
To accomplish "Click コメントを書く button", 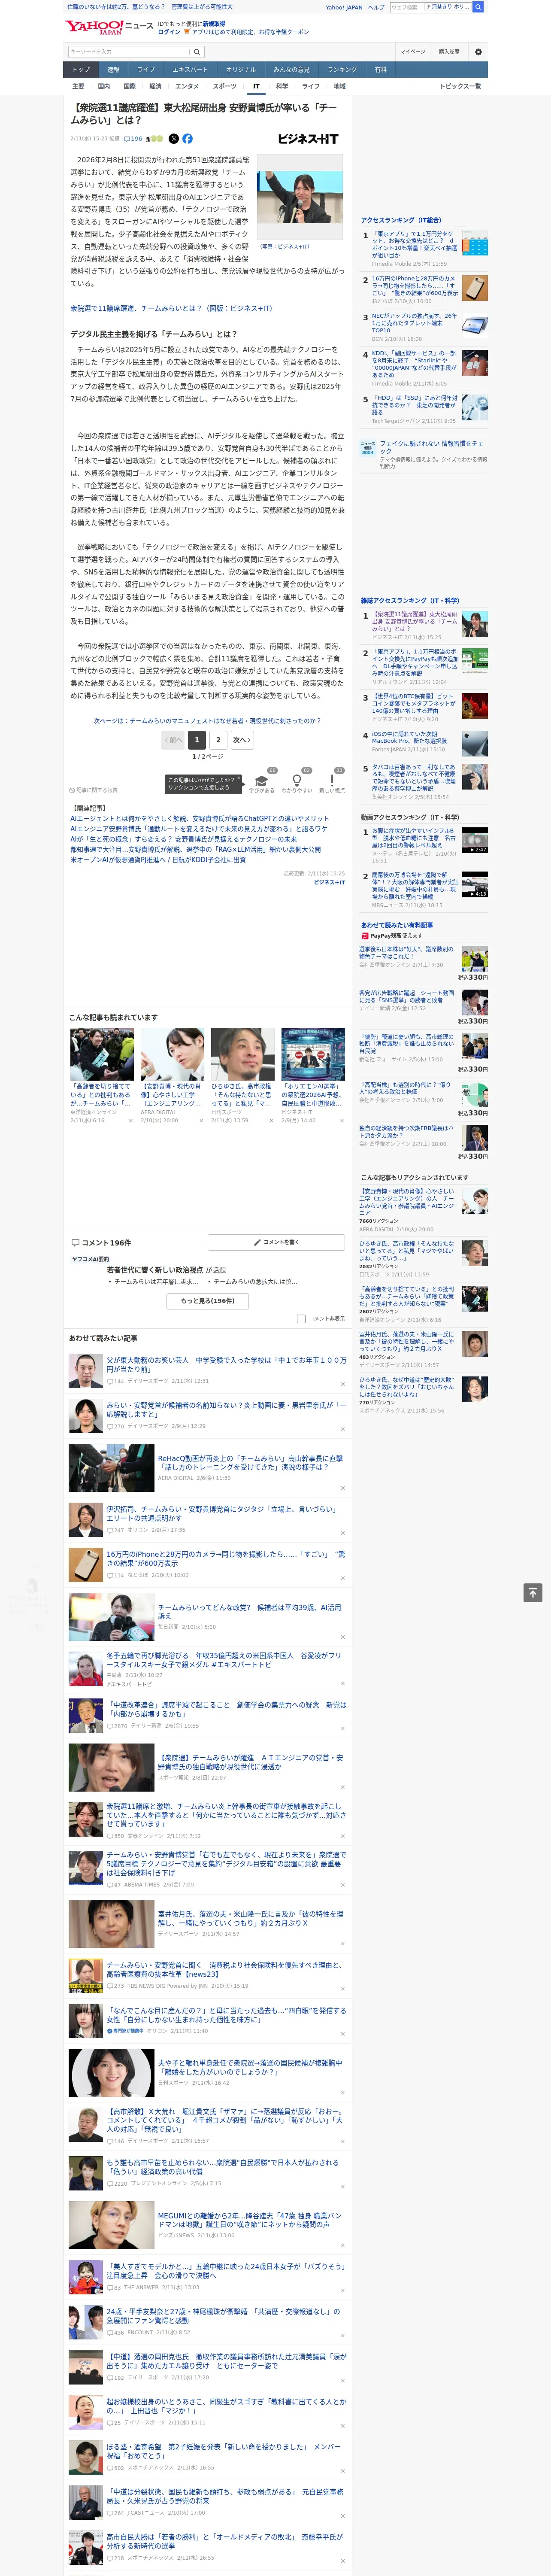I will [276, 1242].
